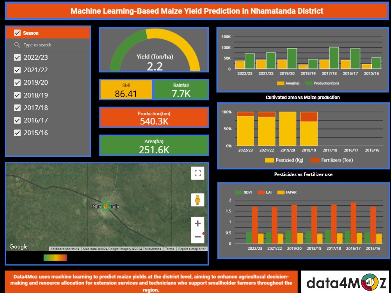Click the Keyboard shortcuts map button

point(65,249)
